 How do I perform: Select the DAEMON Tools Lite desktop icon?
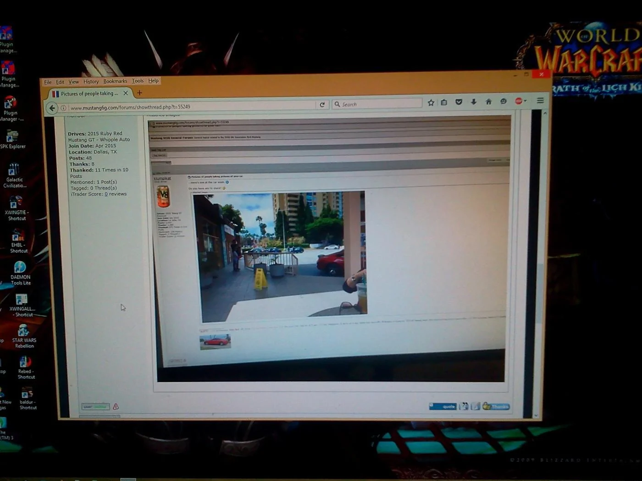point(20,273)
